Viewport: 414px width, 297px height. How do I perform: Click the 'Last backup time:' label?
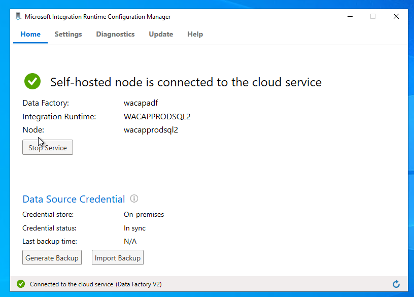tap(50, 241)
